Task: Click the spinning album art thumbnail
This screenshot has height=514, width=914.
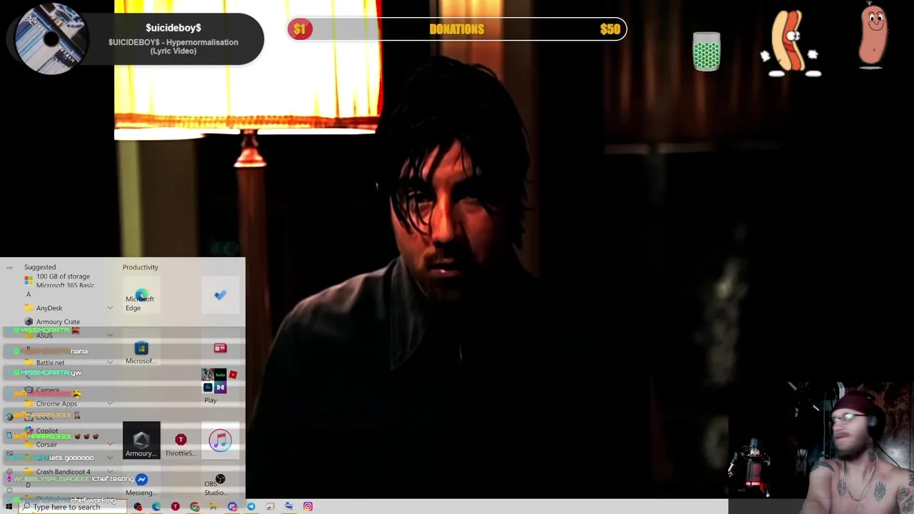Action: click(x=51, y=39)
